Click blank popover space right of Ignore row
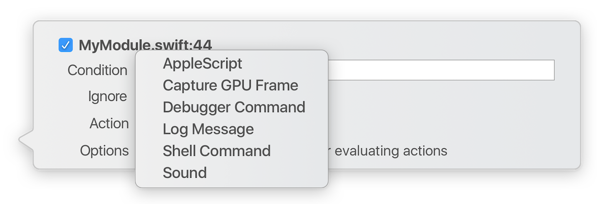 click(437, 96)
